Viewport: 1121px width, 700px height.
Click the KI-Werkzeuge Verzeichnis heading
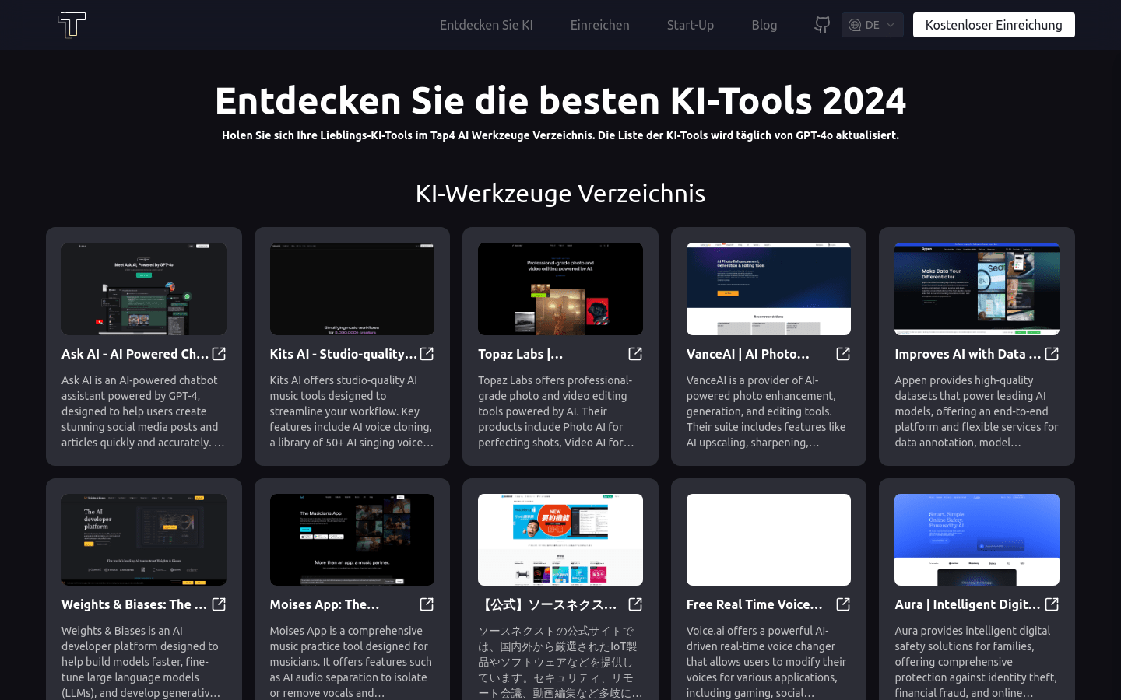(560, 194)
